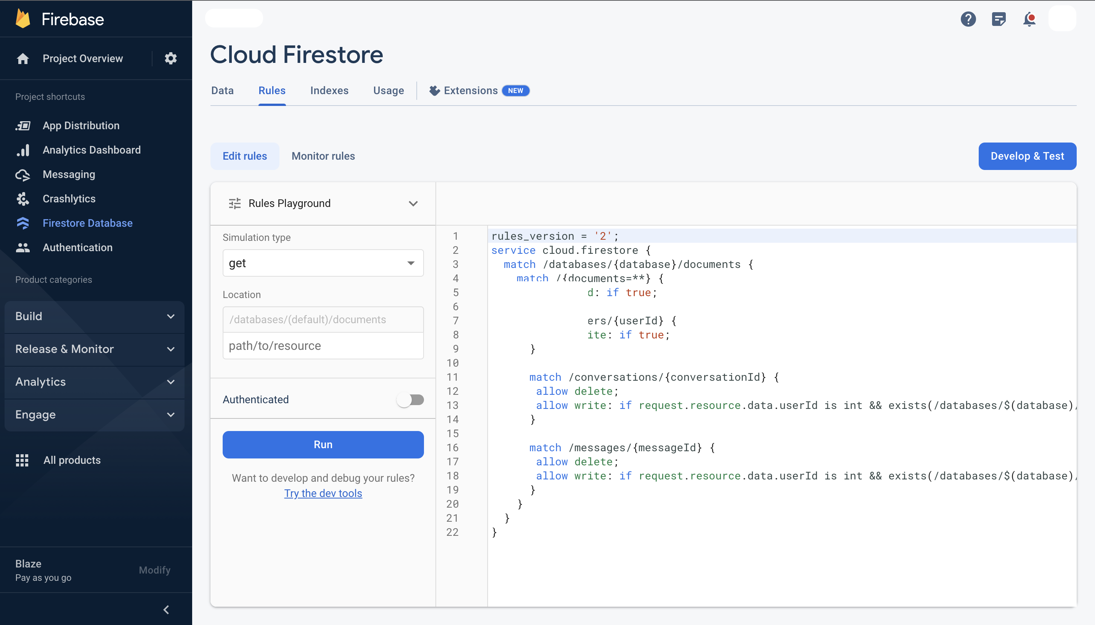Click line number 22 in gutter
This screenshot has height=625, width=1095.
pos(453,532)
